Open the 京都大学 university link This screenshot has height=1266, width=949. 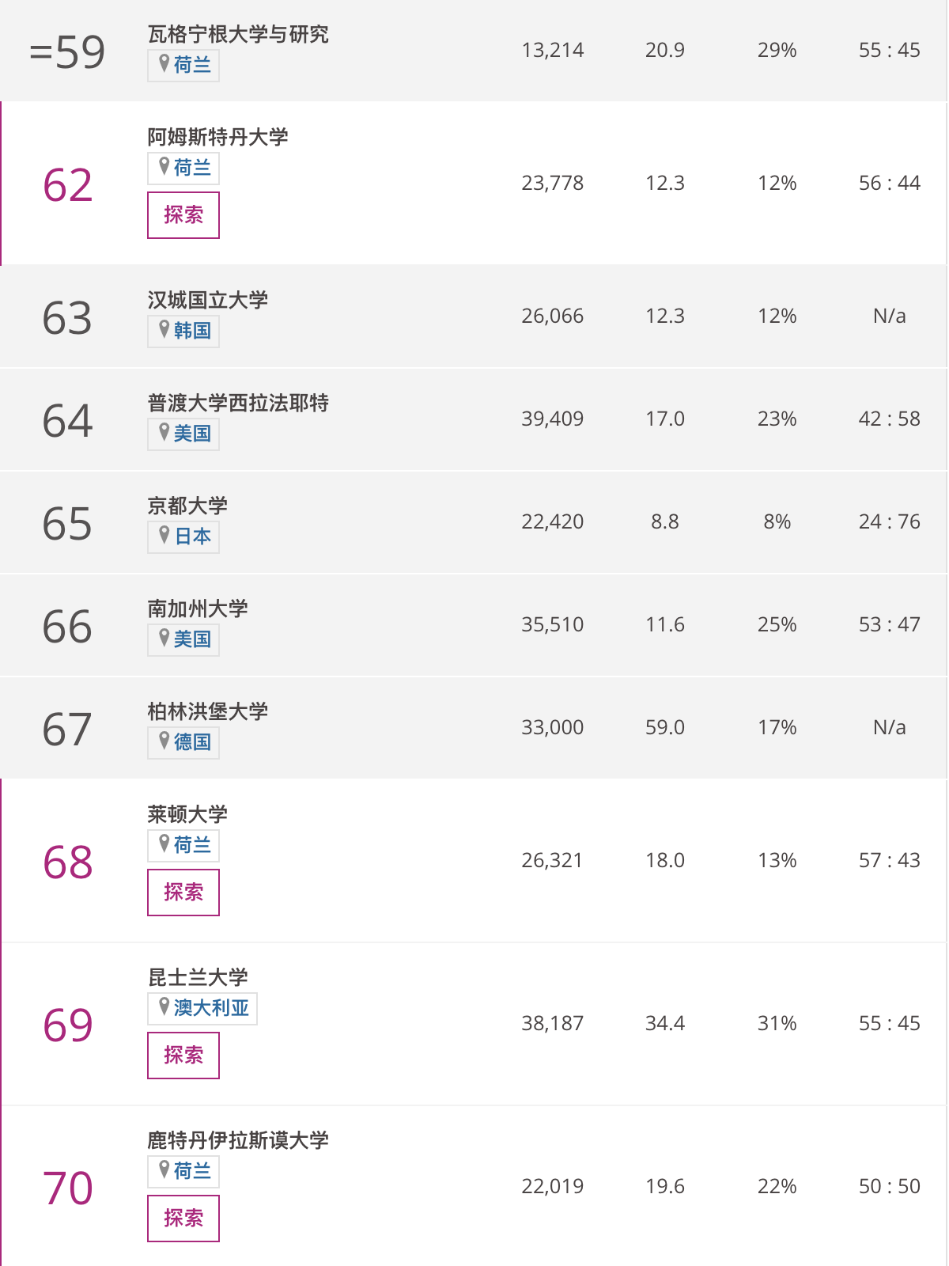tap(187, 506)
